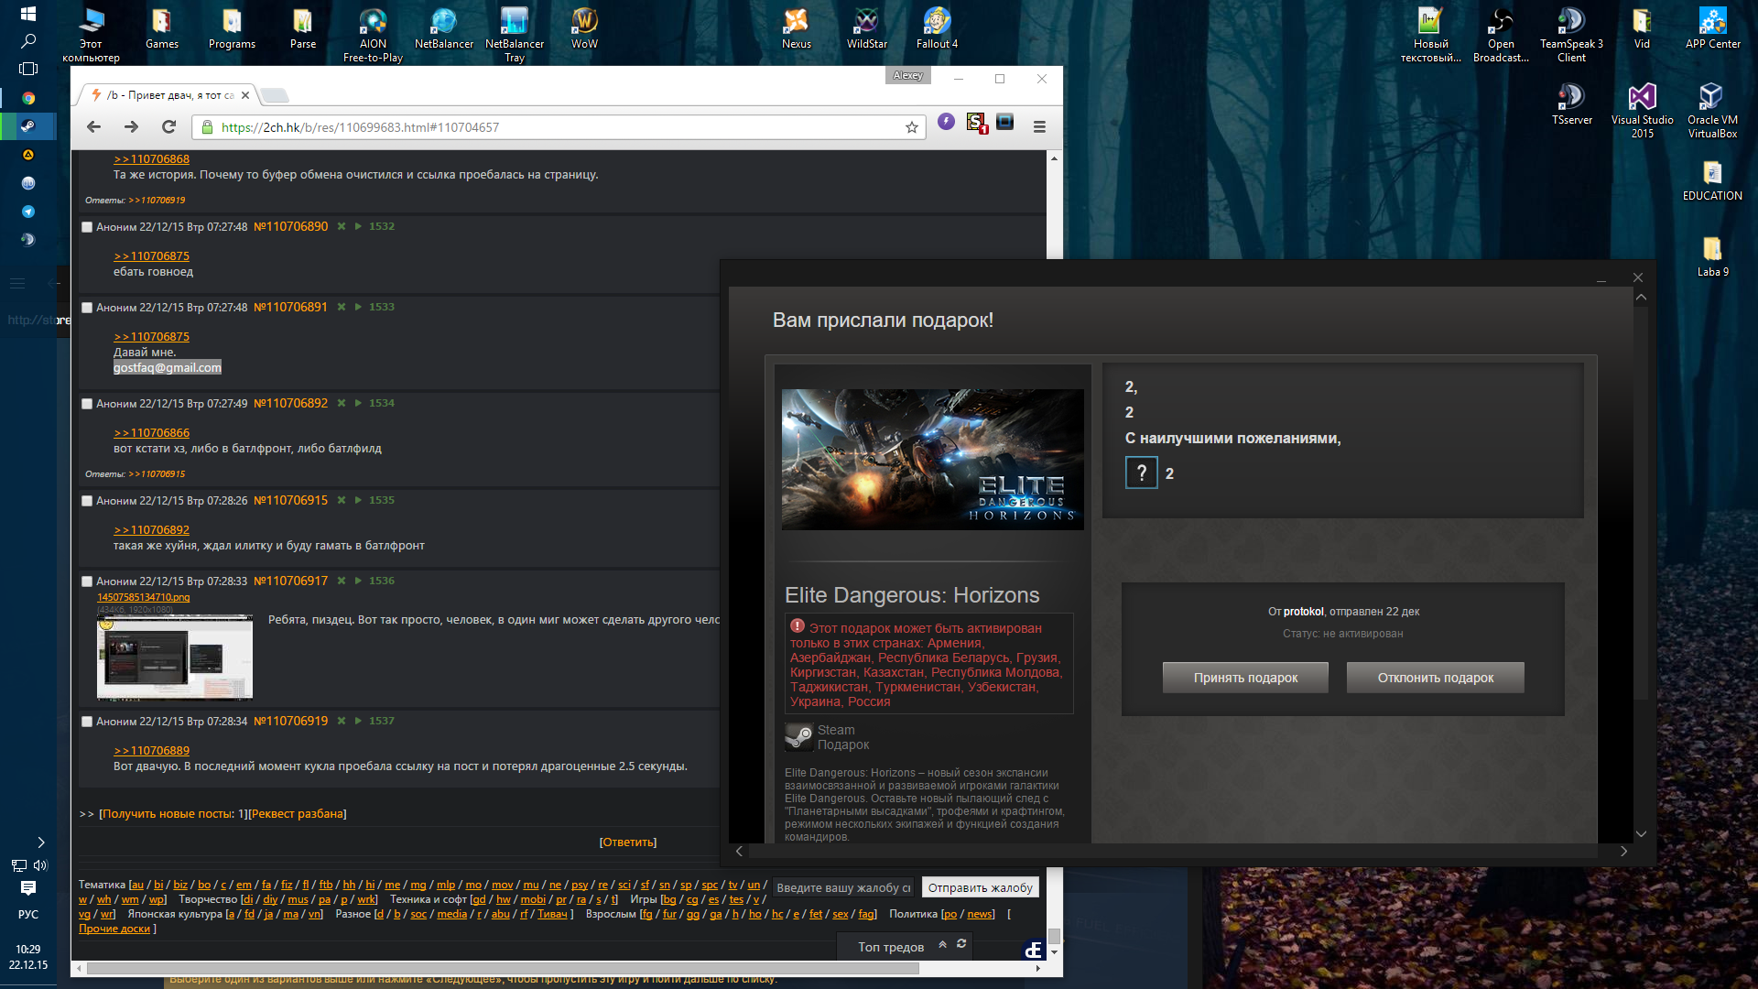Open the attached screenshot thumbnail in post №110706917
Viewport: 1758px width, 989px height.
175,657
